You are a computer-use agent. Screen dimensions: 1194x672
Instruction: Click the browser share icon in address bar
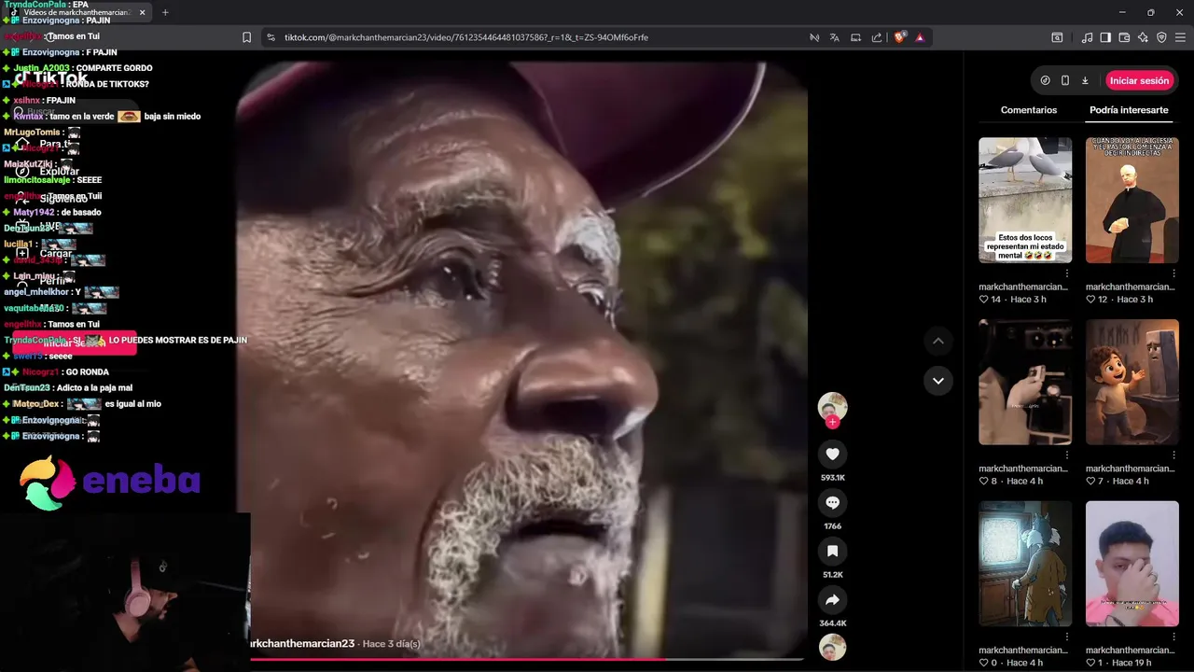[x=877, y=37]
